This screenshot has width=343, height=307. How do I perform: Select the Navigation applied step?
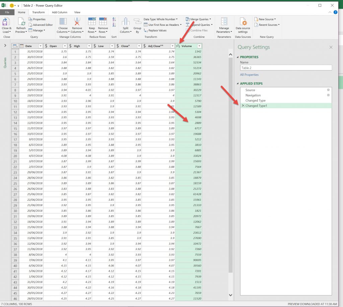tap(253, 95)
